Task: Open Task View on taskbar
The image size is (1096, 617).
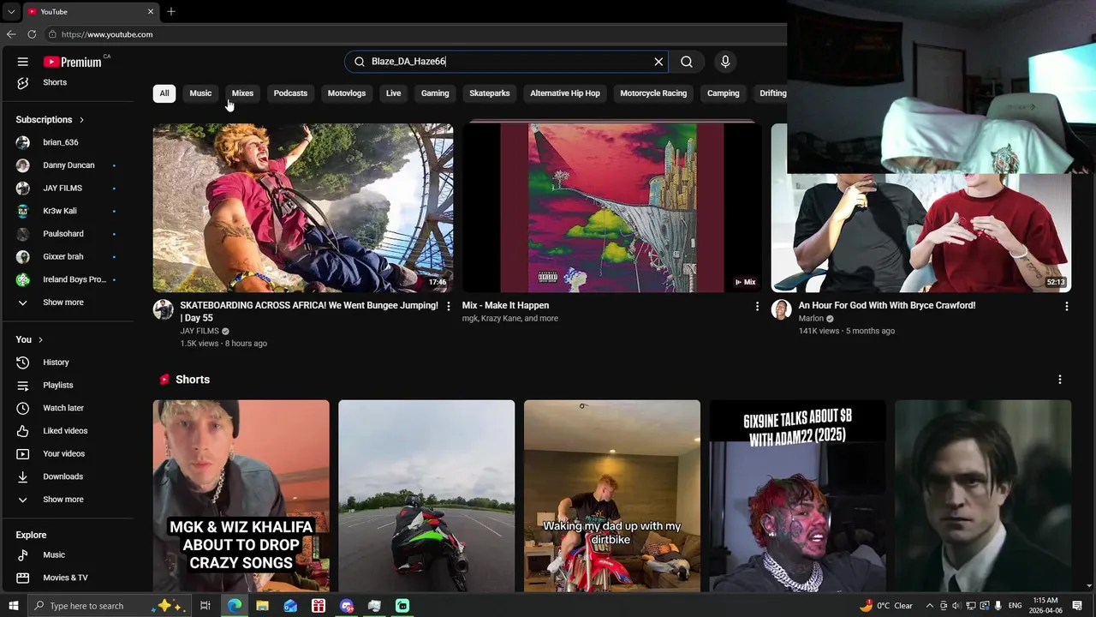Action: click(205, 606)
